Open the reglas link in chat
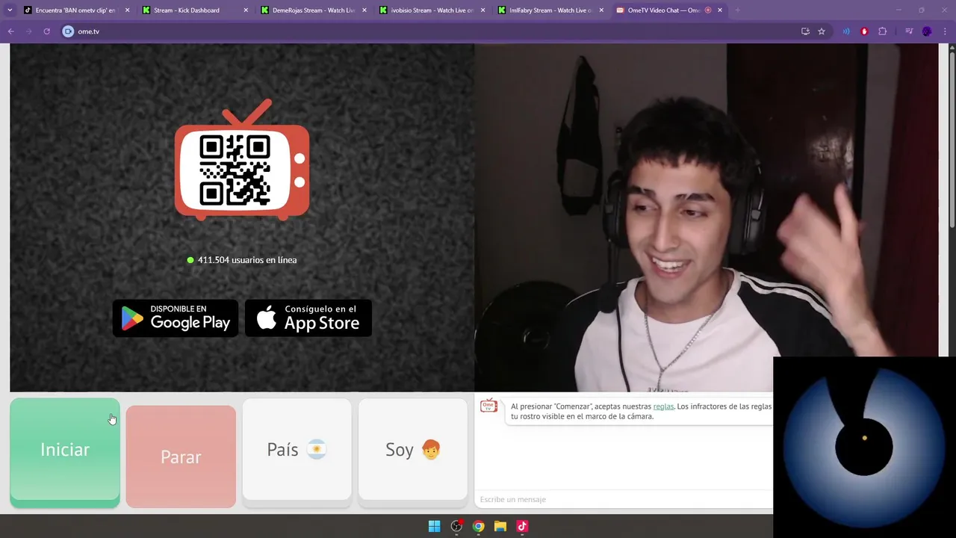Screen dimensions: 956x538 [x=663, y=406]
